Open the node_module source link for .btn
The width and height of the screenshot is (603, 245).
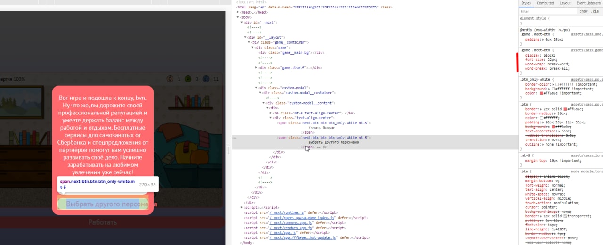(x=587, y=171)
